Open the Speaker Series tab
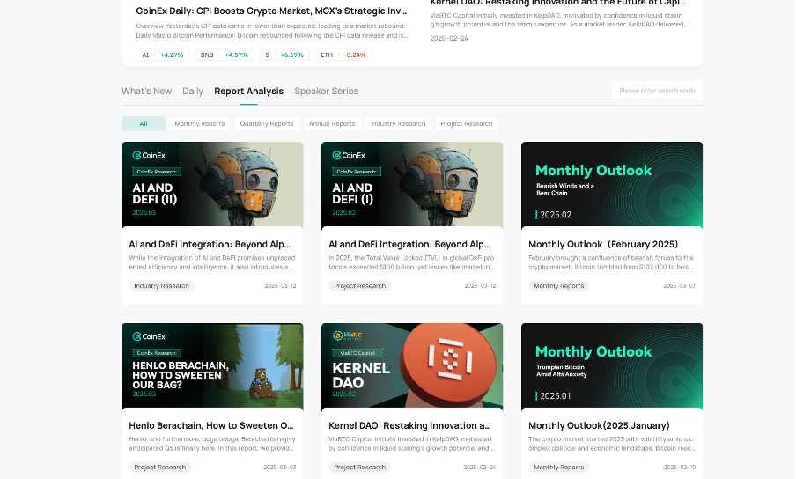 pyautogui.click(x=327, y=92)
